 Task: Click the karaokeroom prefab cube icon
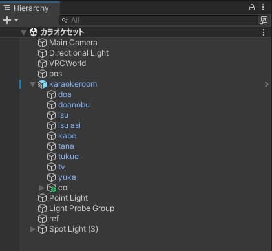coord(42,84)
